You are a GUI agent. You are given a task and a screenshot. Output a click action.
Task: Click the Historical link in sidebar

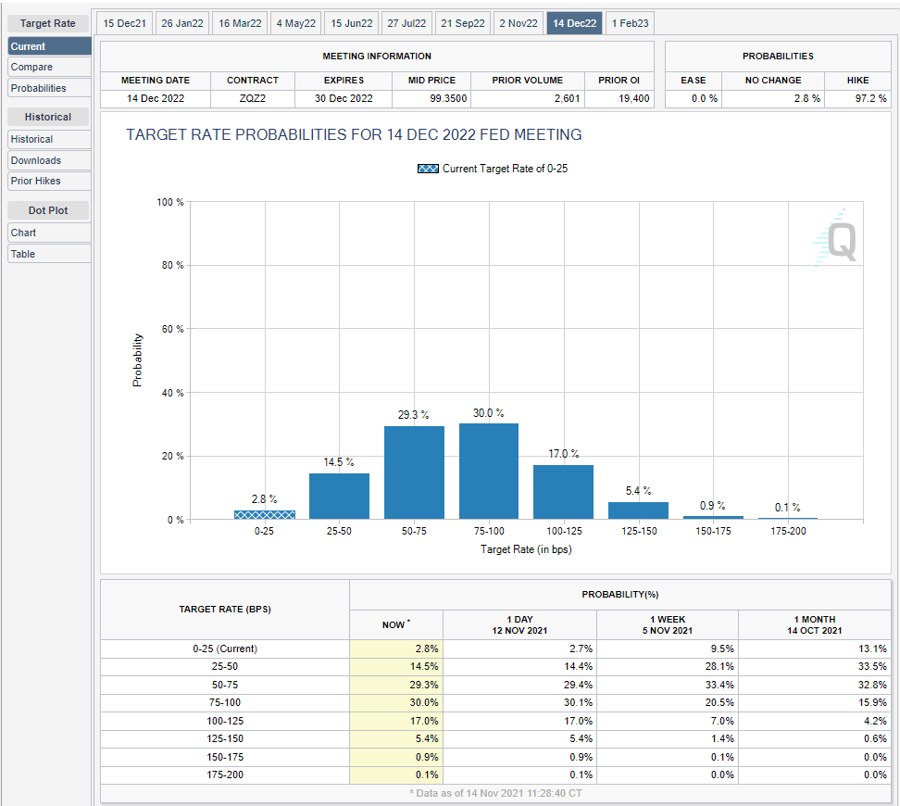(50, 139)
